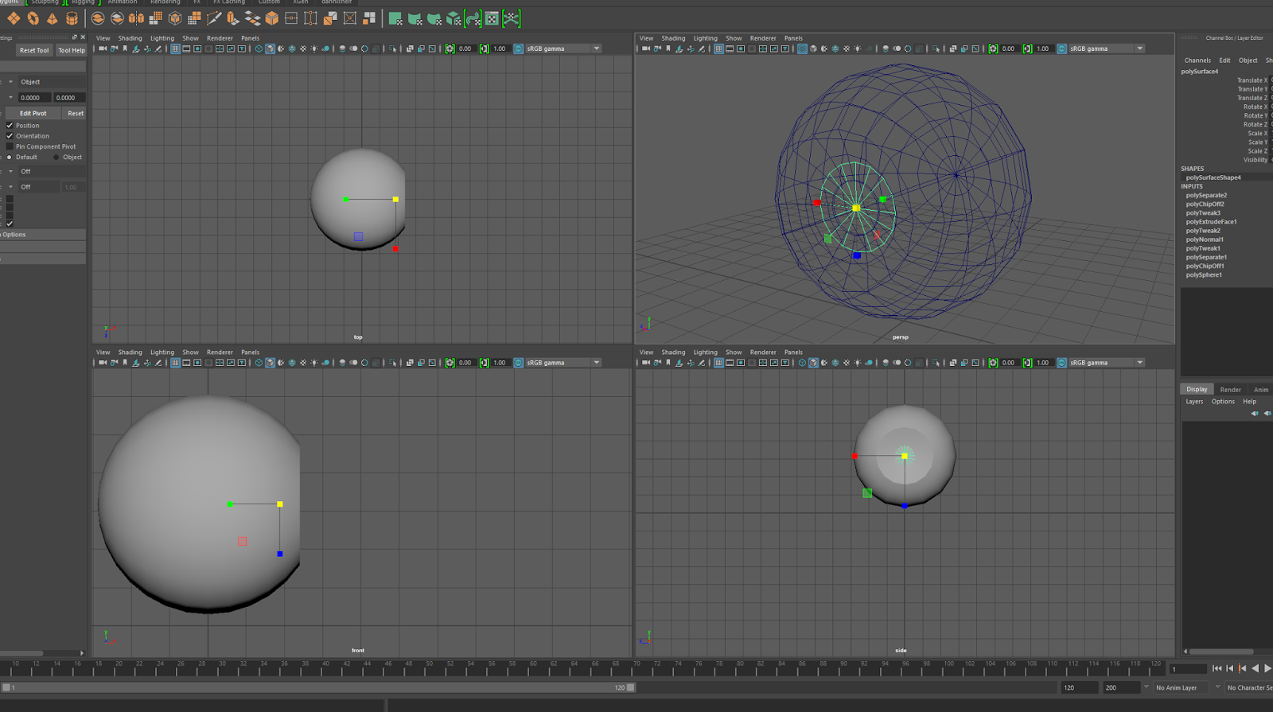
Task: Enable Pin Component Pivot checkbox
Action: coord(10,146)
